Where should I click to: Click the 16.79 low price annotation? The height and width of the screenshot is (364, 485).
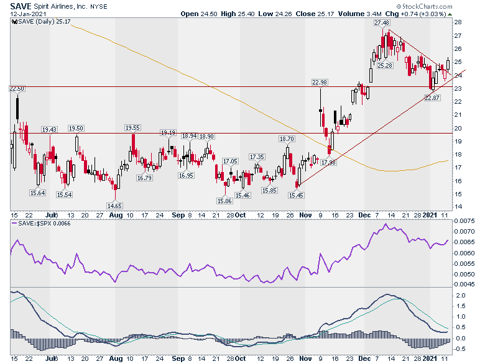(144, 178)
